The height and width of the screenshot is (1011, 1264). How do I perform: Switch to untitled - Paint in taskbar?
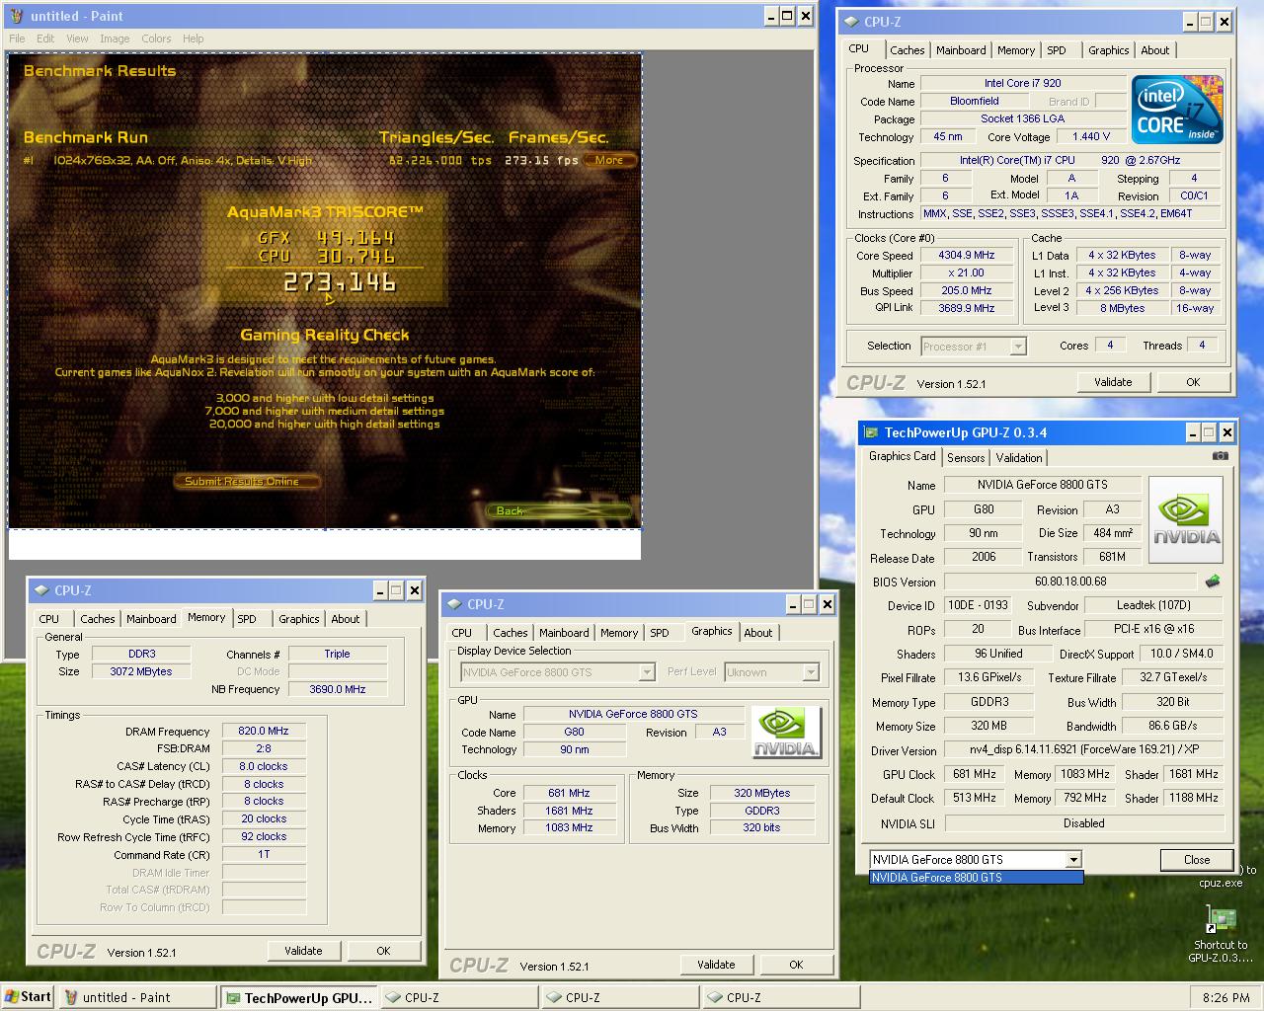(137, 997)
